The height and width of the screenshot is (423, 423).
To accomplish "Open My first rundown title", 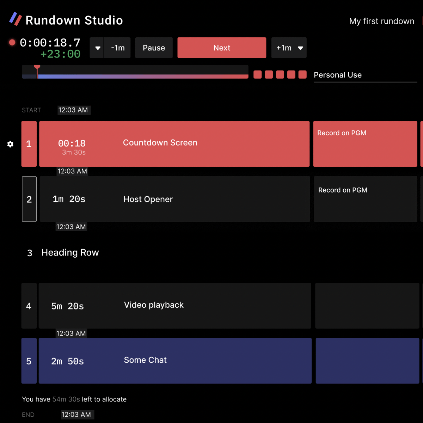I will pyautogui.click(x=381, y=21).
